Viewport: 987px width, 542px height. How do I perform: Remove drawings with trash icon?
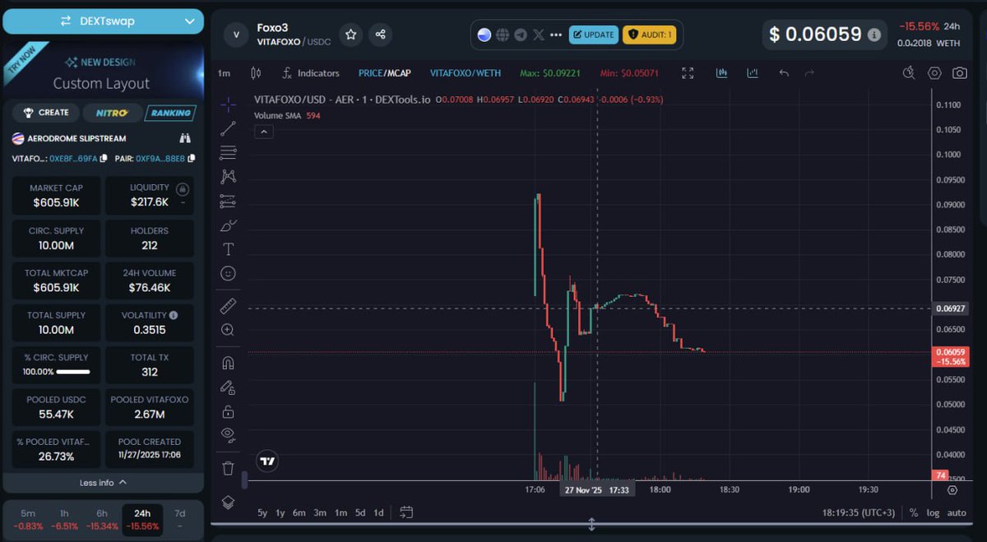228,468
